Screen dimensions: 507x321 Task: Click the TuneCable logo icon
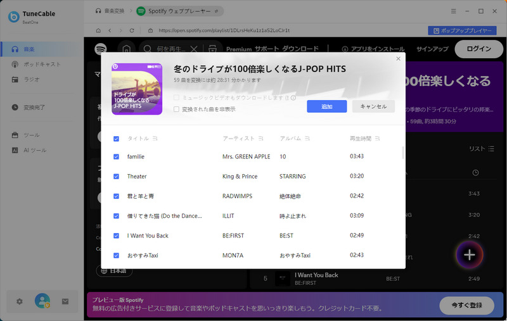pyautogui.click(x=13, y=17)
